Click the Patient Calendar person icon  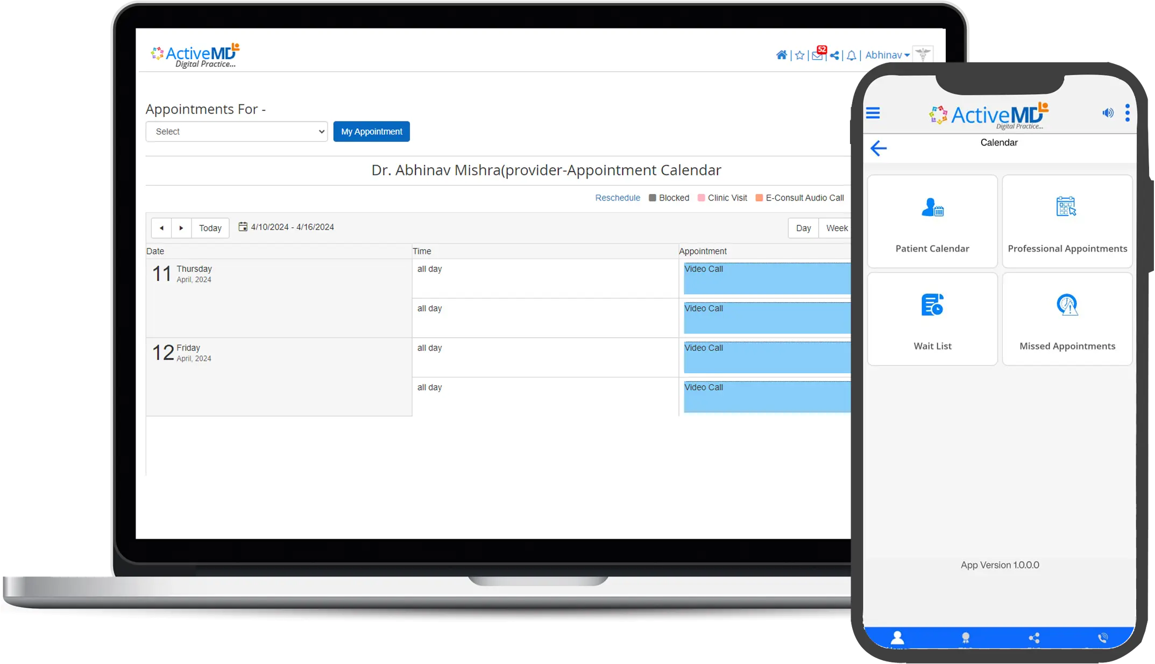click(932, 208)
